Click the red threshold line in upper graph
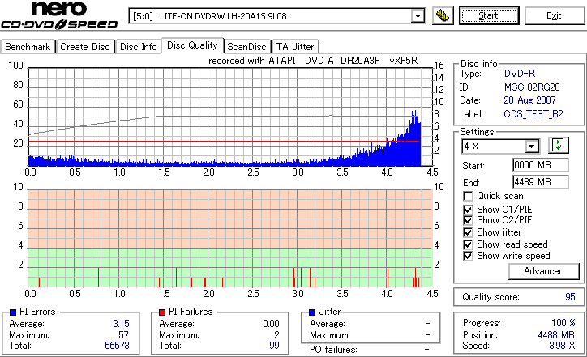This screenshot has height=357, width=587. pyautogui.click(x=224, y=142)
